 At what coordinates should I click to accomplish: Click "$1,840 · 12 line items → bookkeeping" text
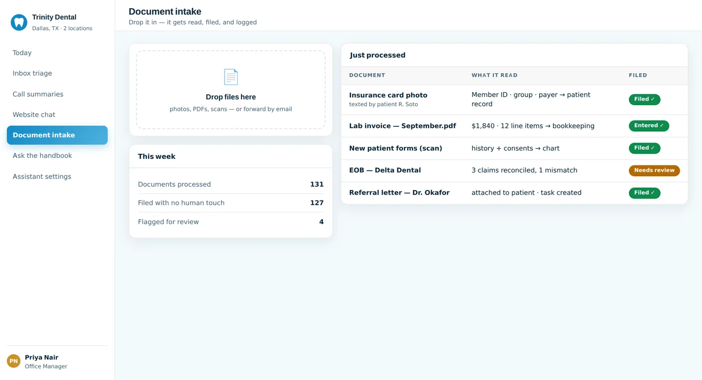(x=533, y=126)
